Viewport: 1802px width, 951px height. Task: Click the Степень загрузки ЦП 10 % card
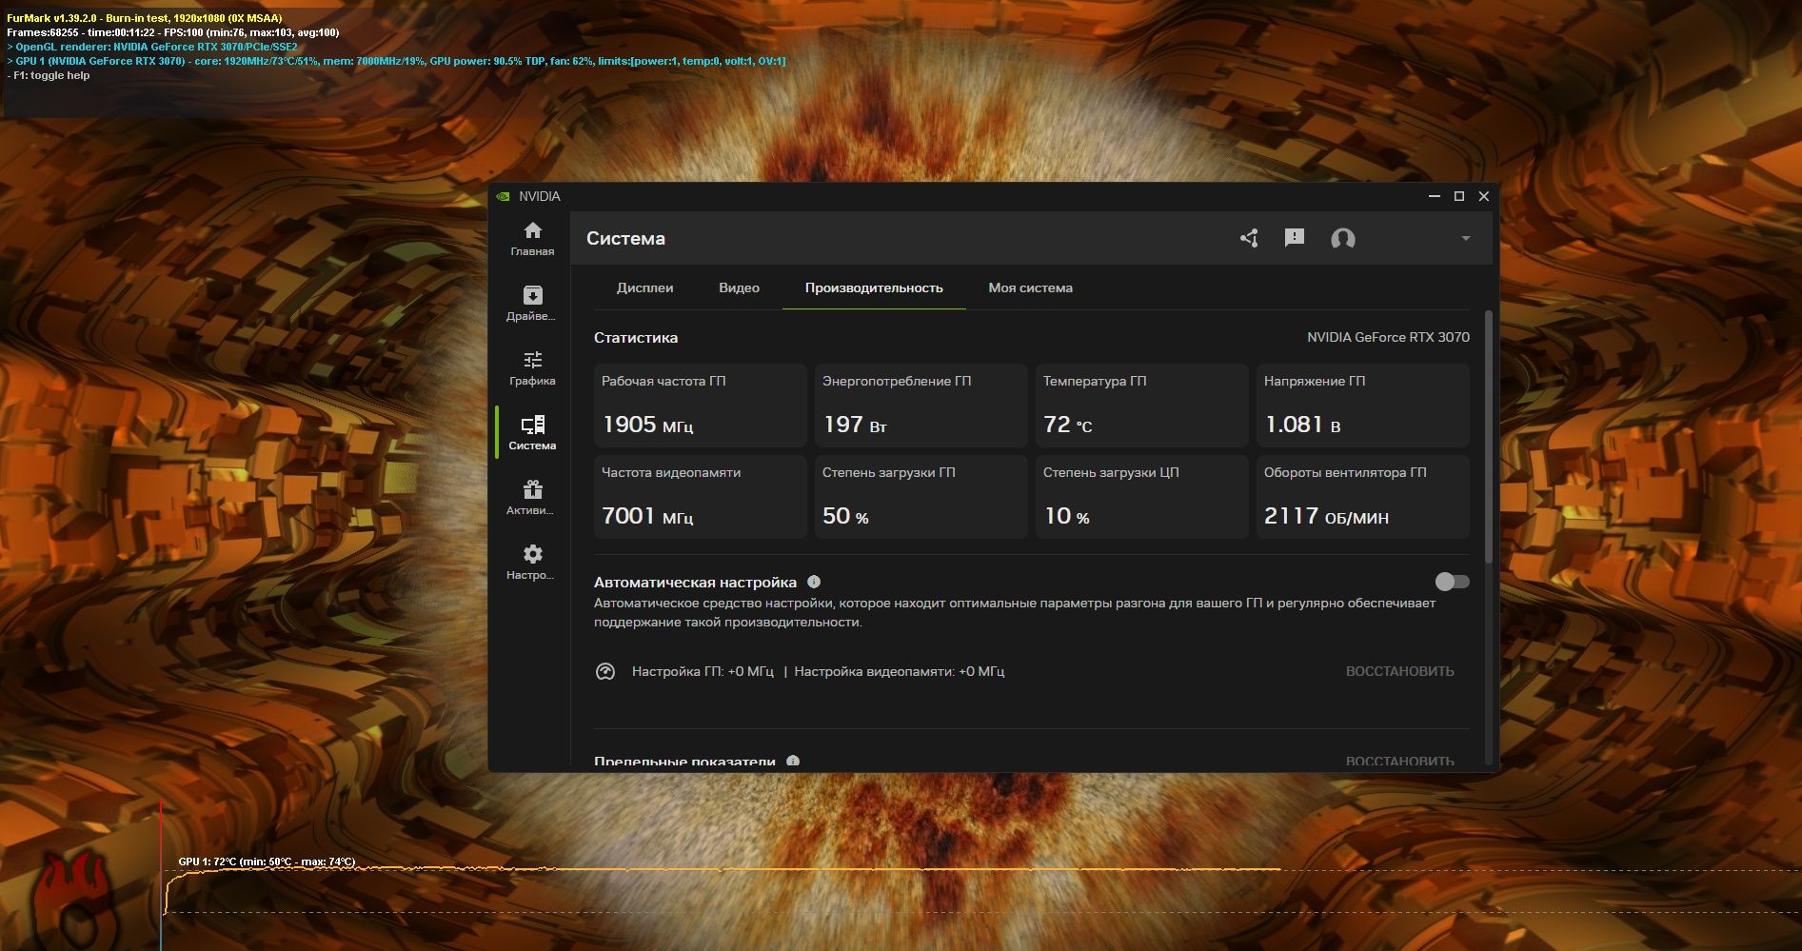[1141, 497]
